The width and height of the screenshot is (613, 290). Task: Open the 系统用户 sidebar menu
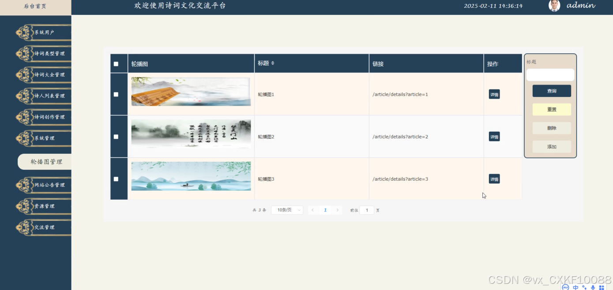(43, 32)
